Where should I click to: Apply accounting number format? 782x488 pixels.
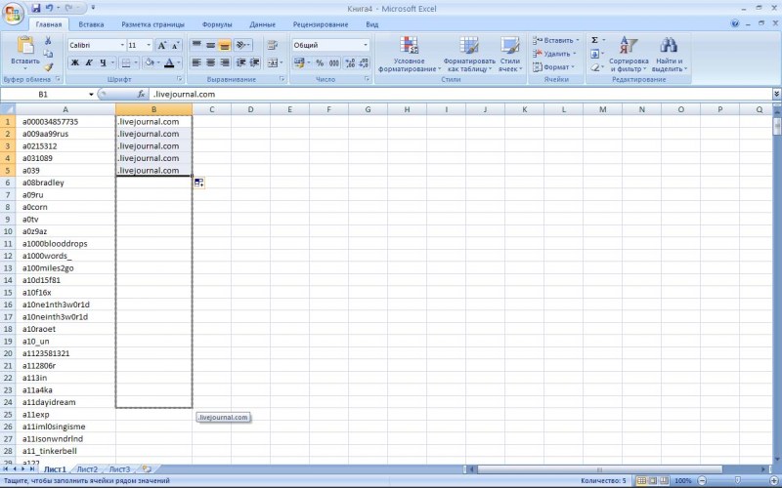(299, 62)
